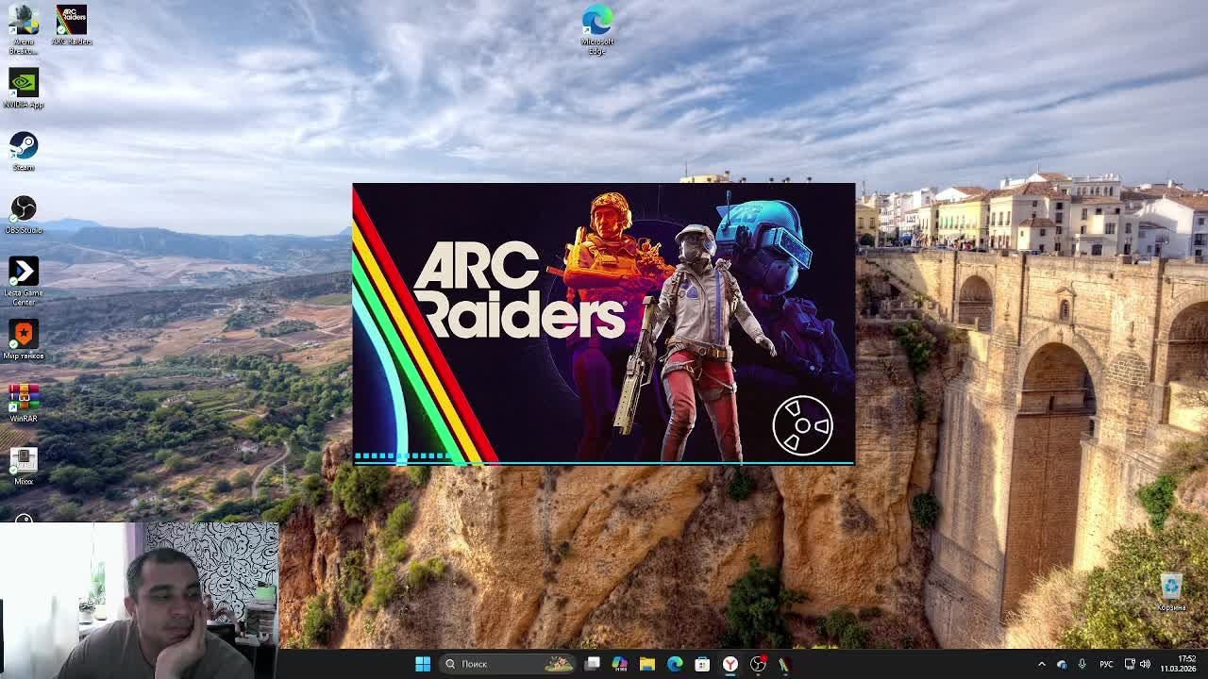
Task: Open the Steam desktop shortcut
Action: (x=24, y=151)
